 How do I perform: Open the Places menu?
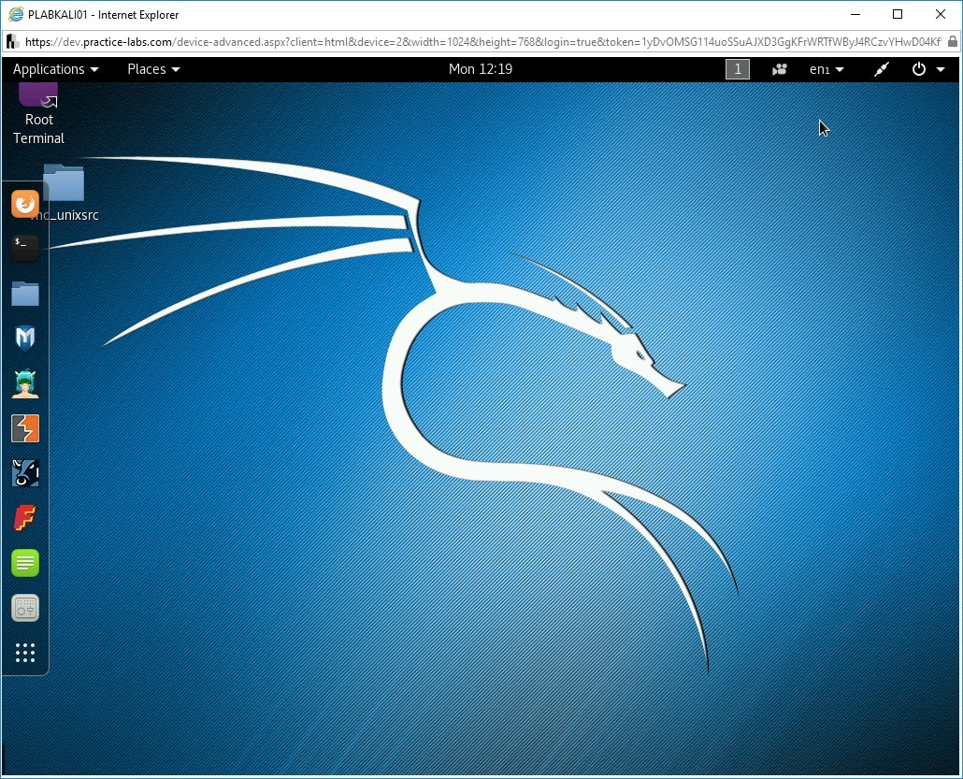point(153,69)
